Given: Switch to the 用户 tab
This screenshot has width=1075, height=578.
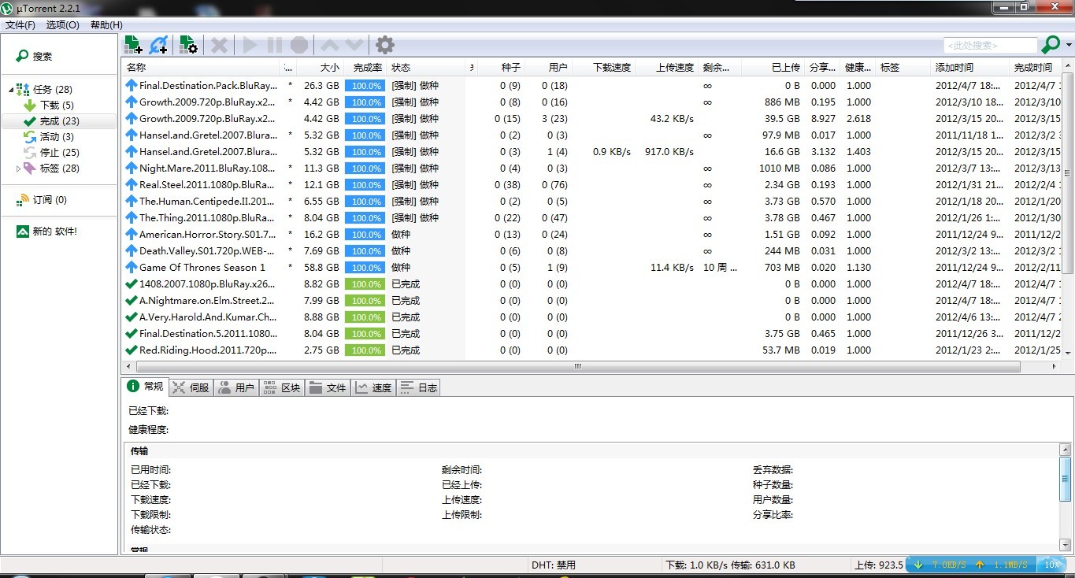Looking at the screenshot, I should pos(236,387).
